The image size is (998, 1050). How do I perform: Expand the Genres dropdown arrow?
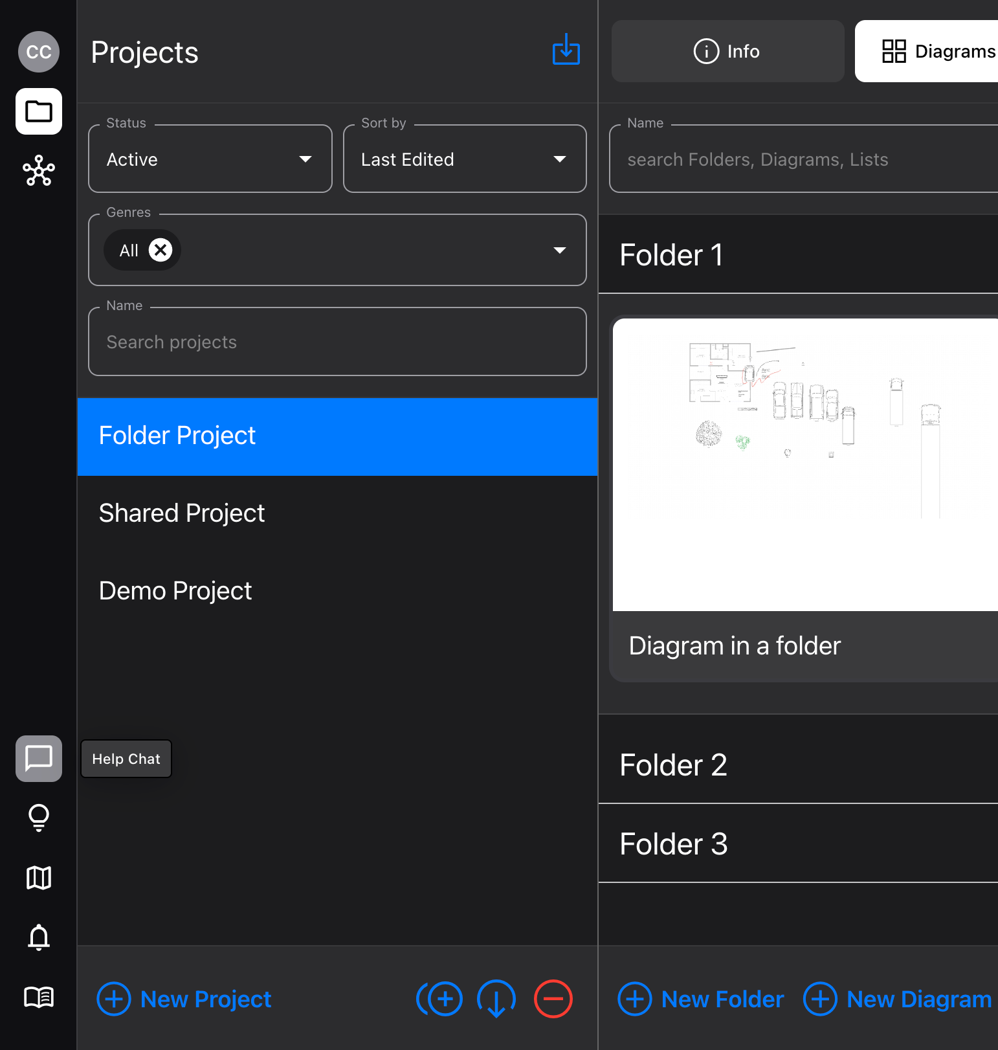pyautogui.click(x=560, y=251)
